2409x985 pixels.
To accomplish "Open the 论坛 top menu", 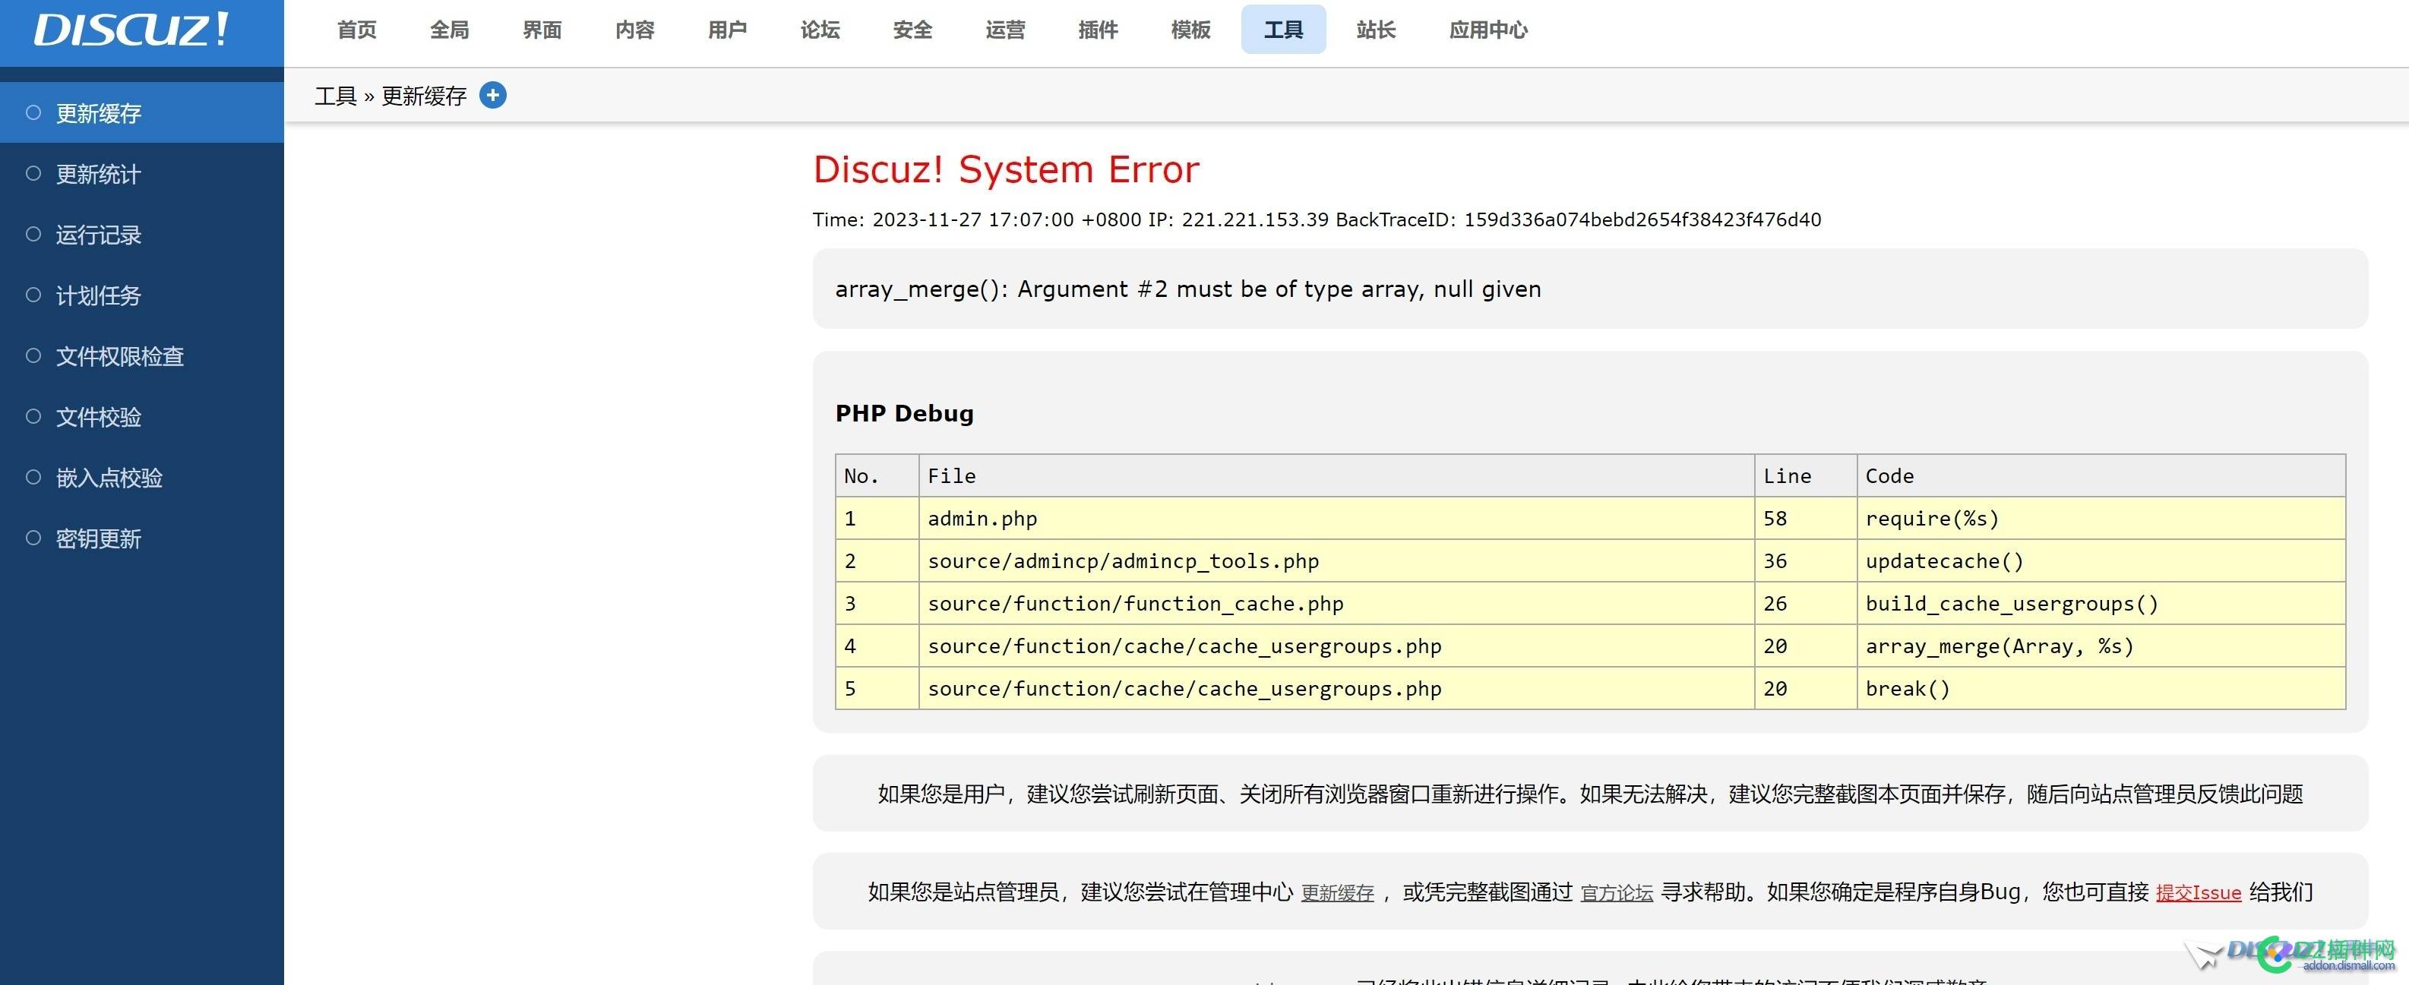I will click(x=819, y=30).
